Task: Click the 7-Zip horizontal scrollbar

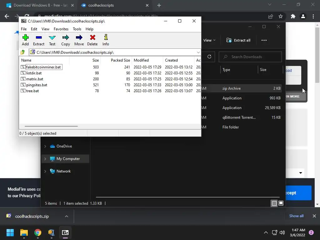Action: click(x=51, y=126)
